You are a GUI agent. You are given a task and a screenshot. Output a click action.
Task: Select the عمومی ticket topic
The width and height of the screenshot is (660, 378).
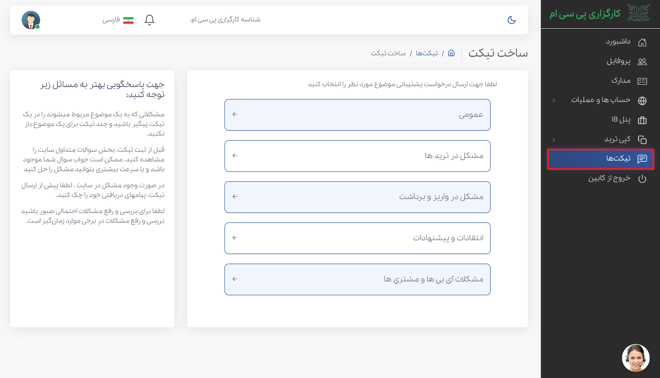click(x=357, y=115)
